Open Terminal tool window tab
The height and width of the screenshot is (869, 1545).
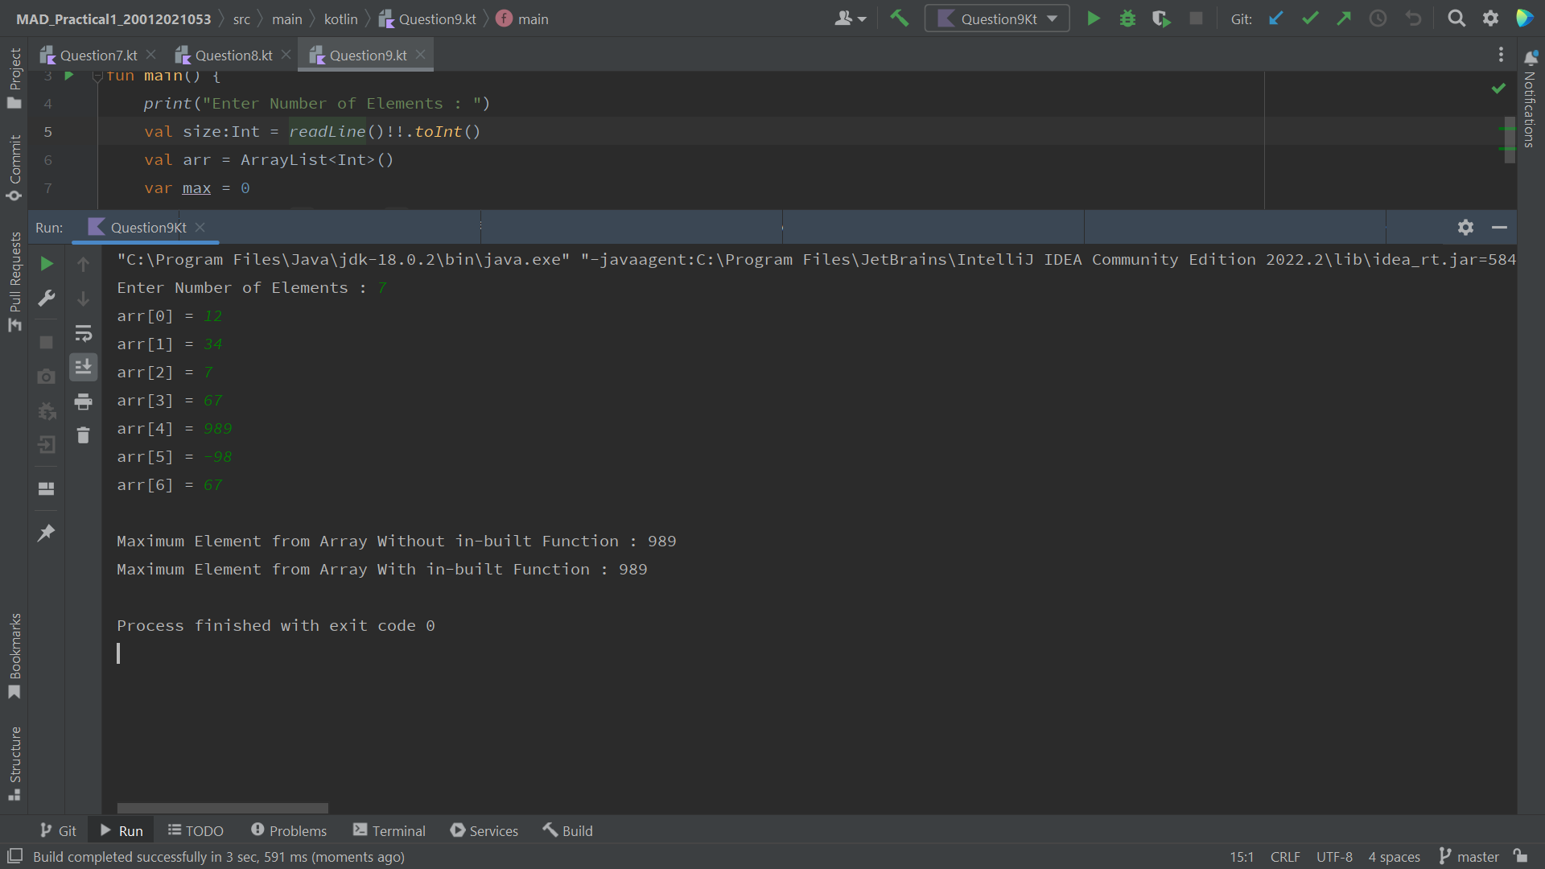(x=389, y=830)
